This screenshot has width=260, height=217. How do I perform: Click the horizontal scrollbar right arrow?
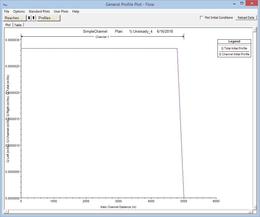[x=251, y=211]
